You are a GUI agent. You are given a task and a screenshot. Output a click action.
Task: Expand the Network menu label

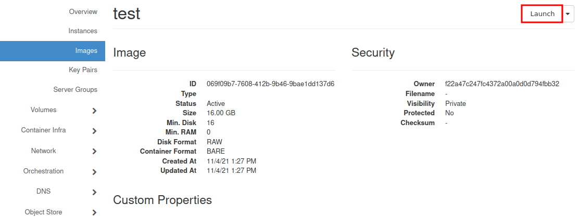(43, 151)
